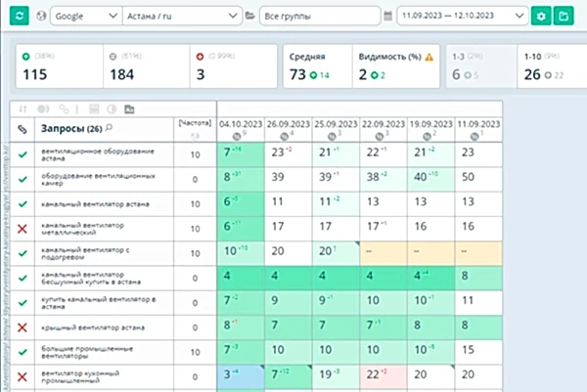Click the search icon beside Запросы (26)

[109, 129]
